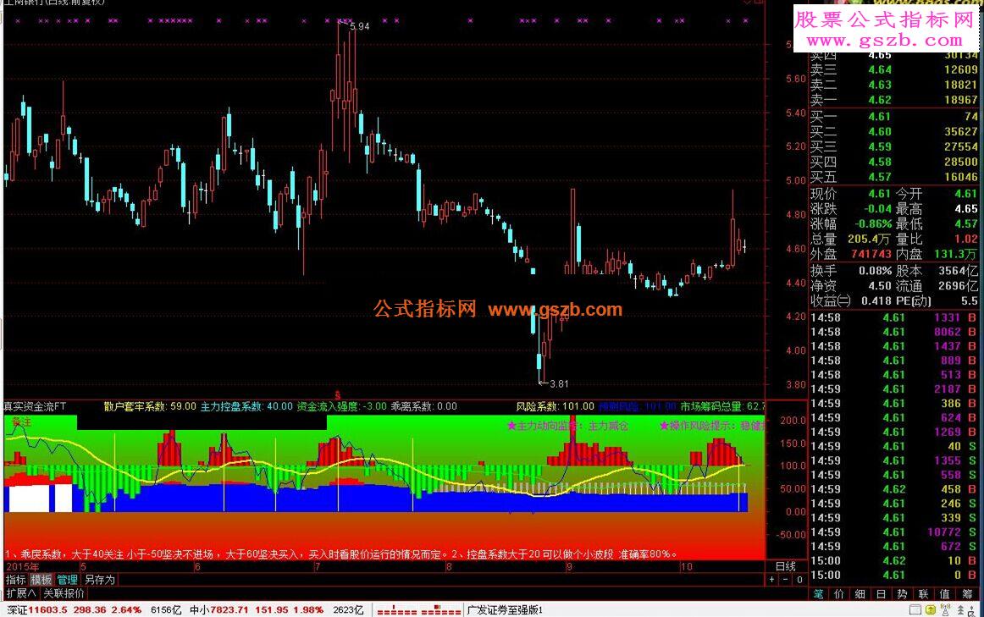Switch to the 筹 chips tab
This screenshot has height=617, width=984.
[966, 594]
